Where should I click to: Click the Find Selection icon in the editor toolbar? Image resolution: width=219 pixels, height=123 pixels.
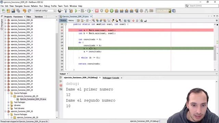(x=93, y=20)
